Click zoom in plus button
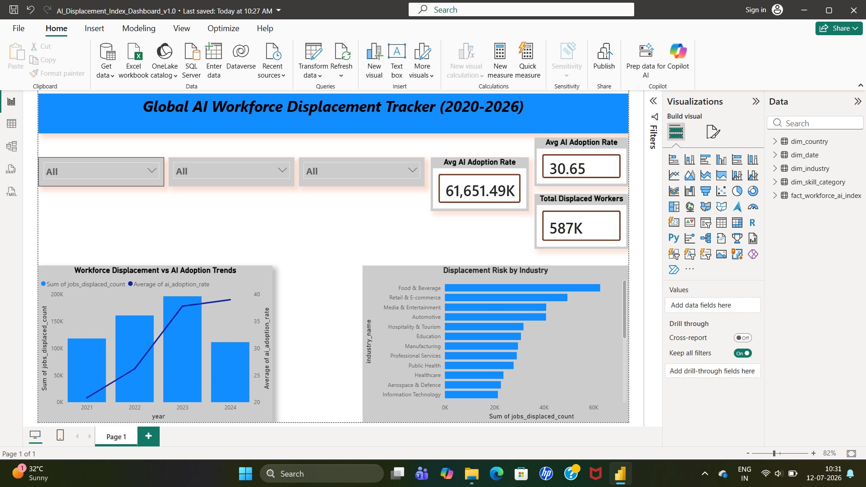The height and width of the screenshot is (487, 866). (x=813, y=453)
